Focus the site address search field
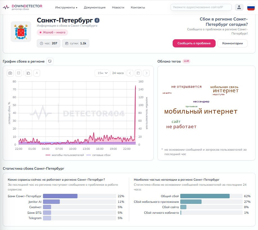258x230 pixels. click(x=201, y=7)
